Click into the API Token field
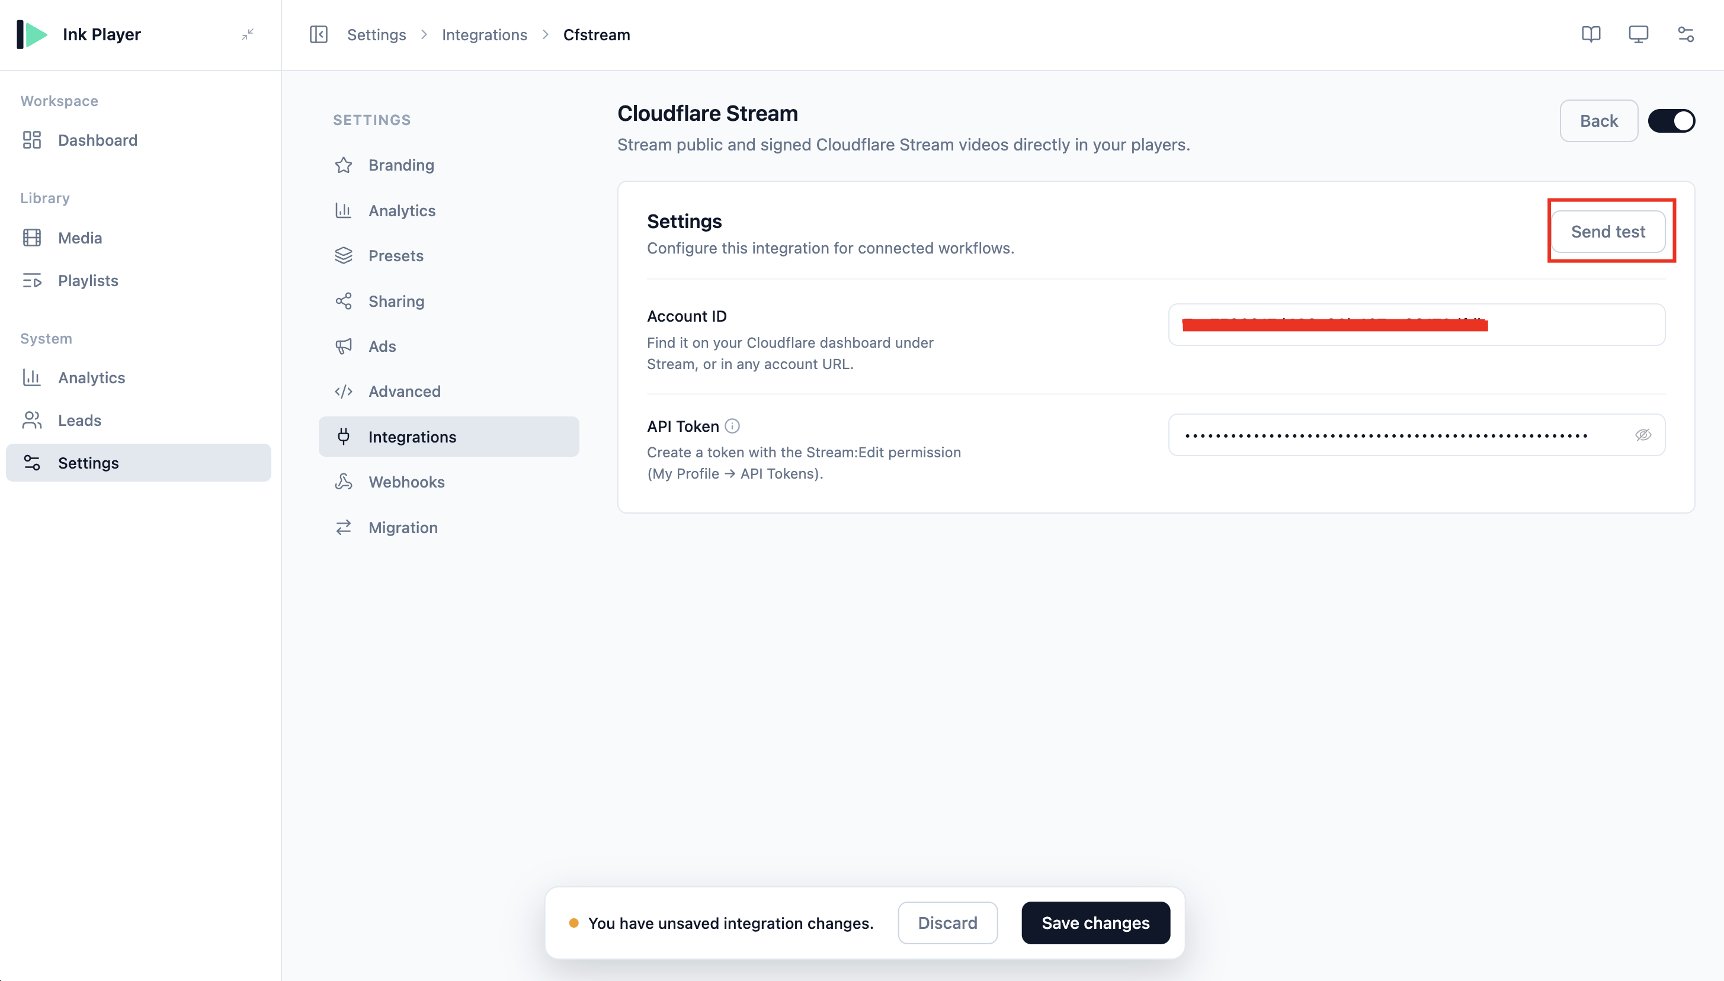Viewport: 1724px width, 981px height. [1416, 435]
